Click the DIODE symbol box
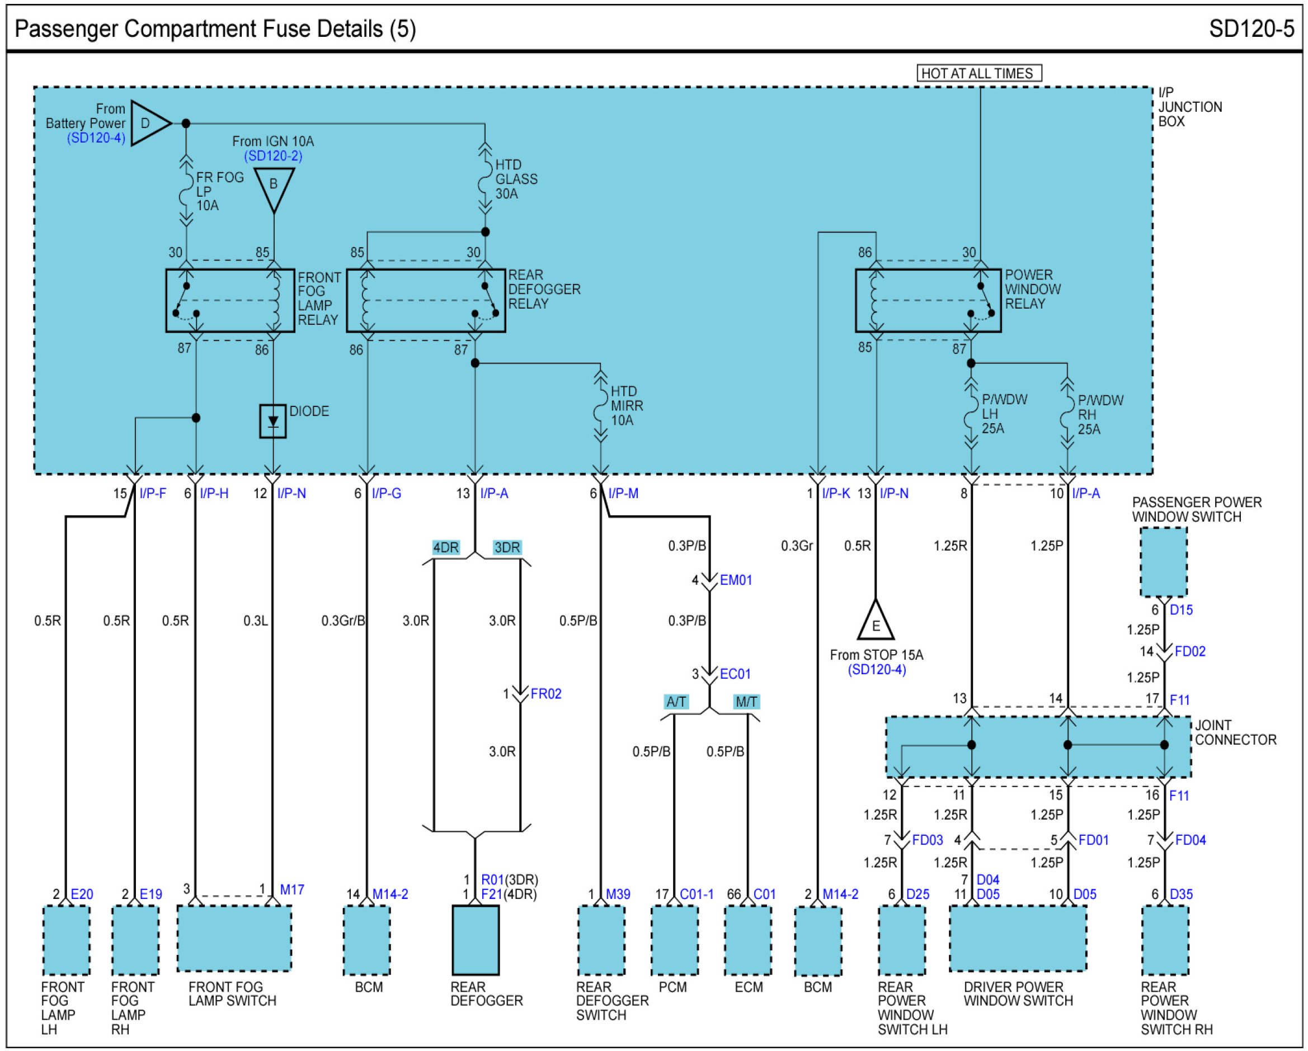 (x=273, y=422)
